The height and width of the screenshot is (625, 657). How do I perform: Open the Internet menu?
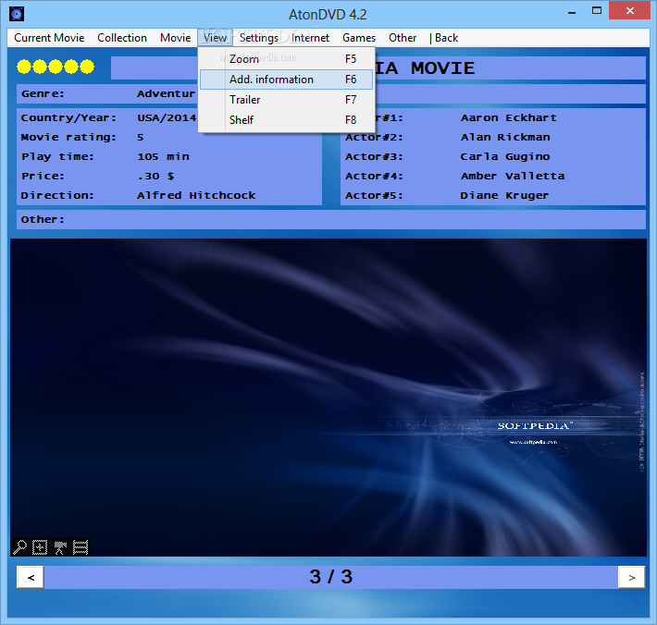click(310, 38)
